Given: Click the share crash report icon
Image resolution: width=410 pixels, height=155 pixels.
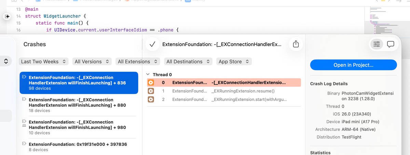Looking at the screenshot, I should [x=296, y=44].
